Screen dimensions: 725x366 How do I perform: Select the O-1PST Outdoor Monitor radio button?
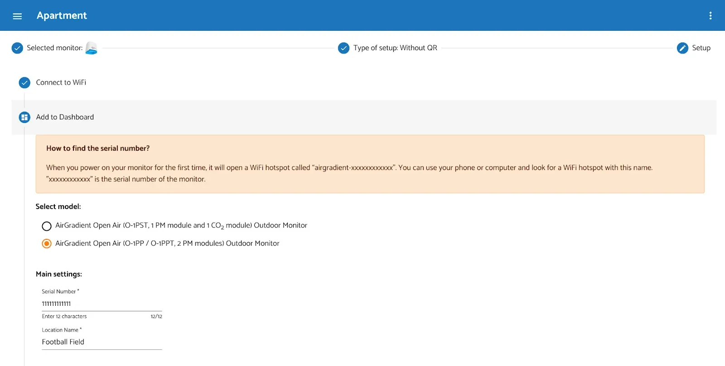(46, 226)
